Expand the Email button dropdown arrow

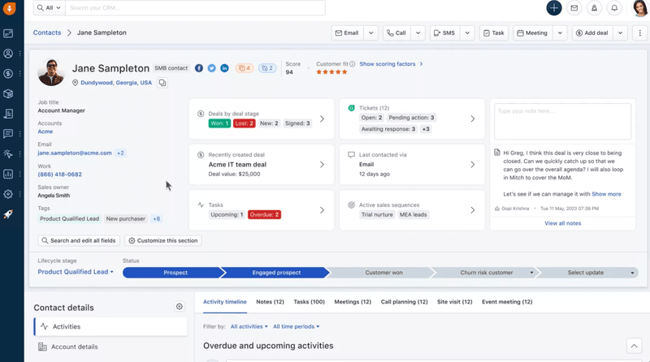tap(371, 33)
